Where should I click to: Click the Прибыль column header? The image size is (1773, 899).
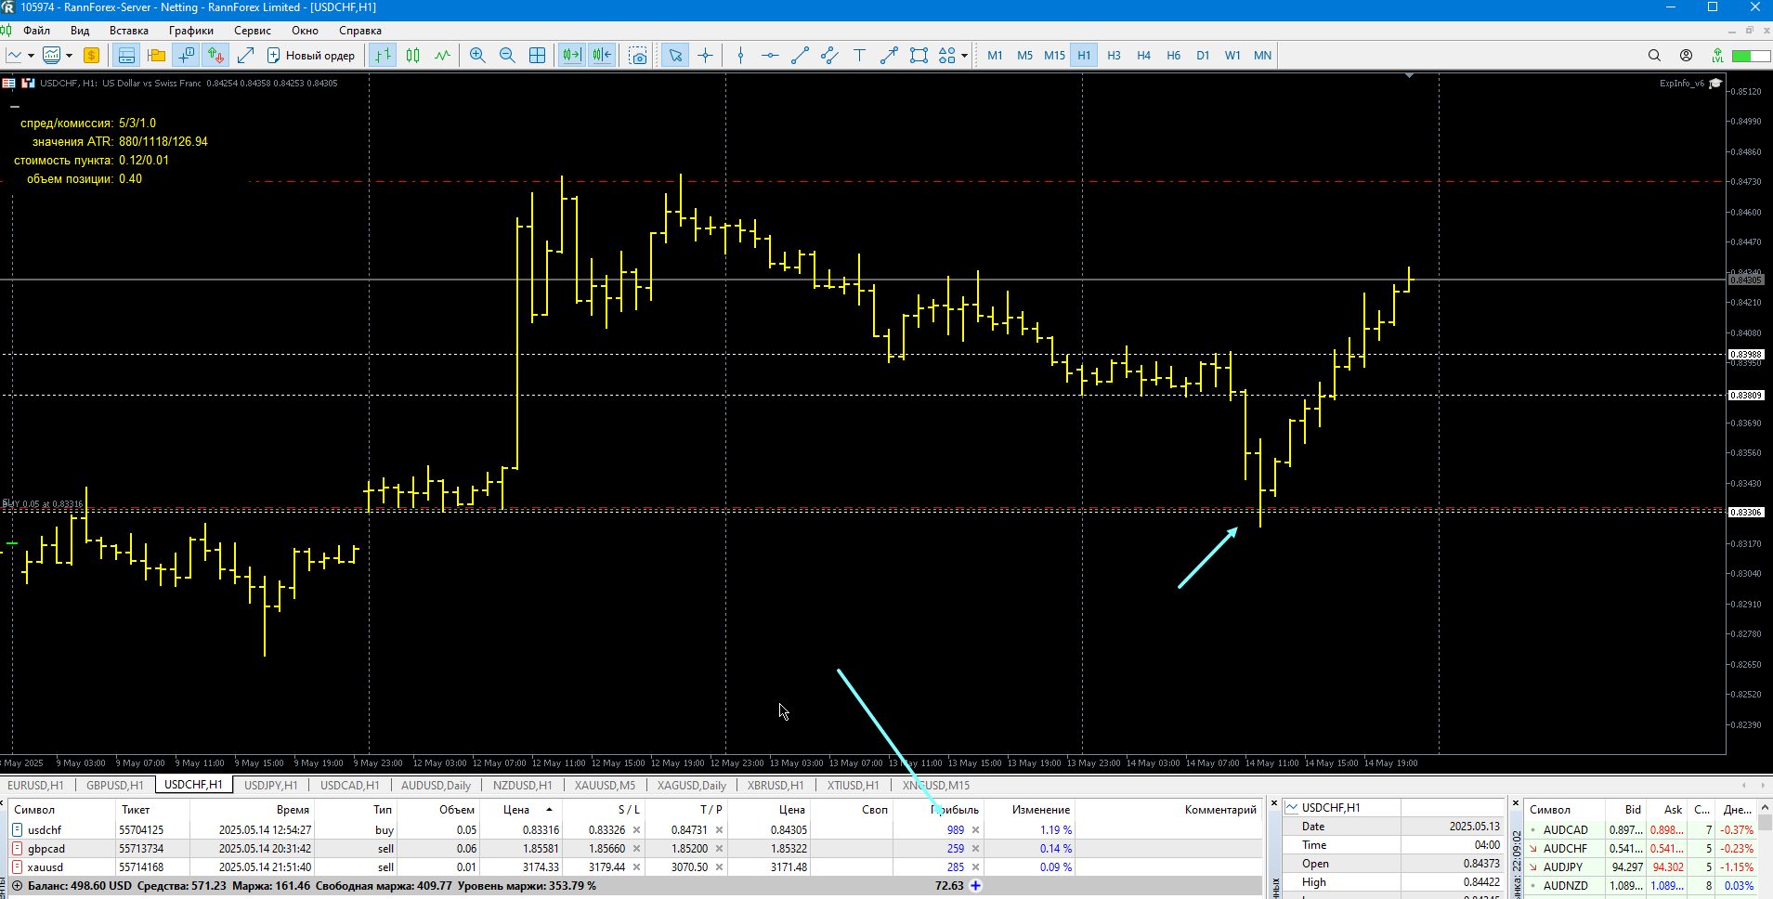pyautogui.click(x=955, y=810)
